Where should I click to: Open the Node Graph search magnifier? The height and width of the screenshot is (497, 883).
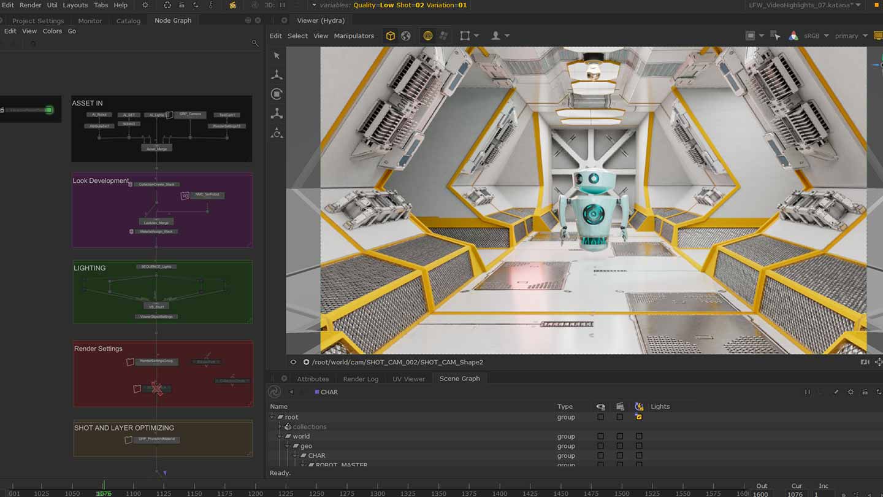255,44
